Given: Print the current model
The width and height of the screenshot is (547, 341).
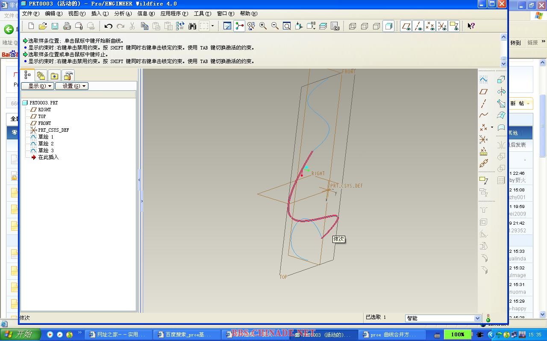Looking at the screenshot, I should [67, 26].
